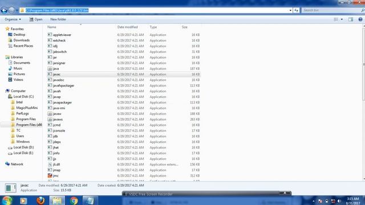Select the jarsigner application icon

[x=50, y=63]
